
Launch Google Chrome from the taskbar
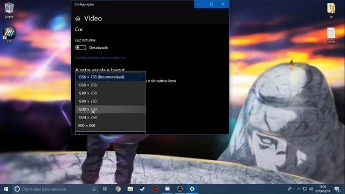pyautogui.click(x=118, y=189)
